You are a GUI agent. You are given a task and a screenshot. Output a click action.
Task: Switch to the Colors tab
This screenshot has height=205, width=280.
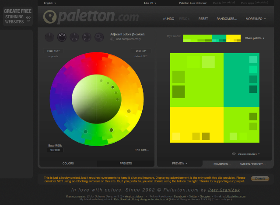68,164
